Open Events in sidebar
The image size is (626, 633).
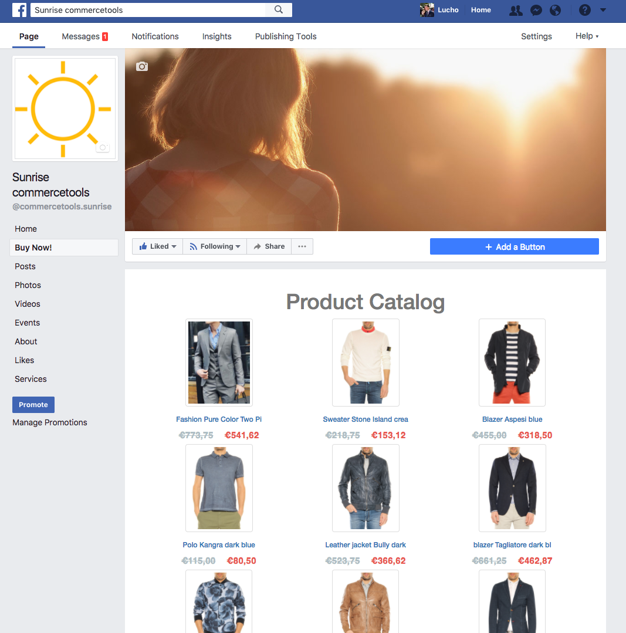coord(27,323)
